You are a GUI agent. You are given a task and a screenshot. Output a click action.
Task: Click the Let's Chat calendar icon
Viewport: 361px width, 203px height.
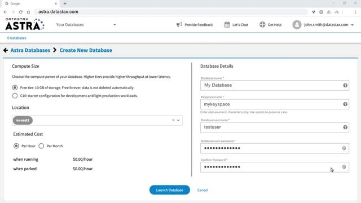click(227, 25)
